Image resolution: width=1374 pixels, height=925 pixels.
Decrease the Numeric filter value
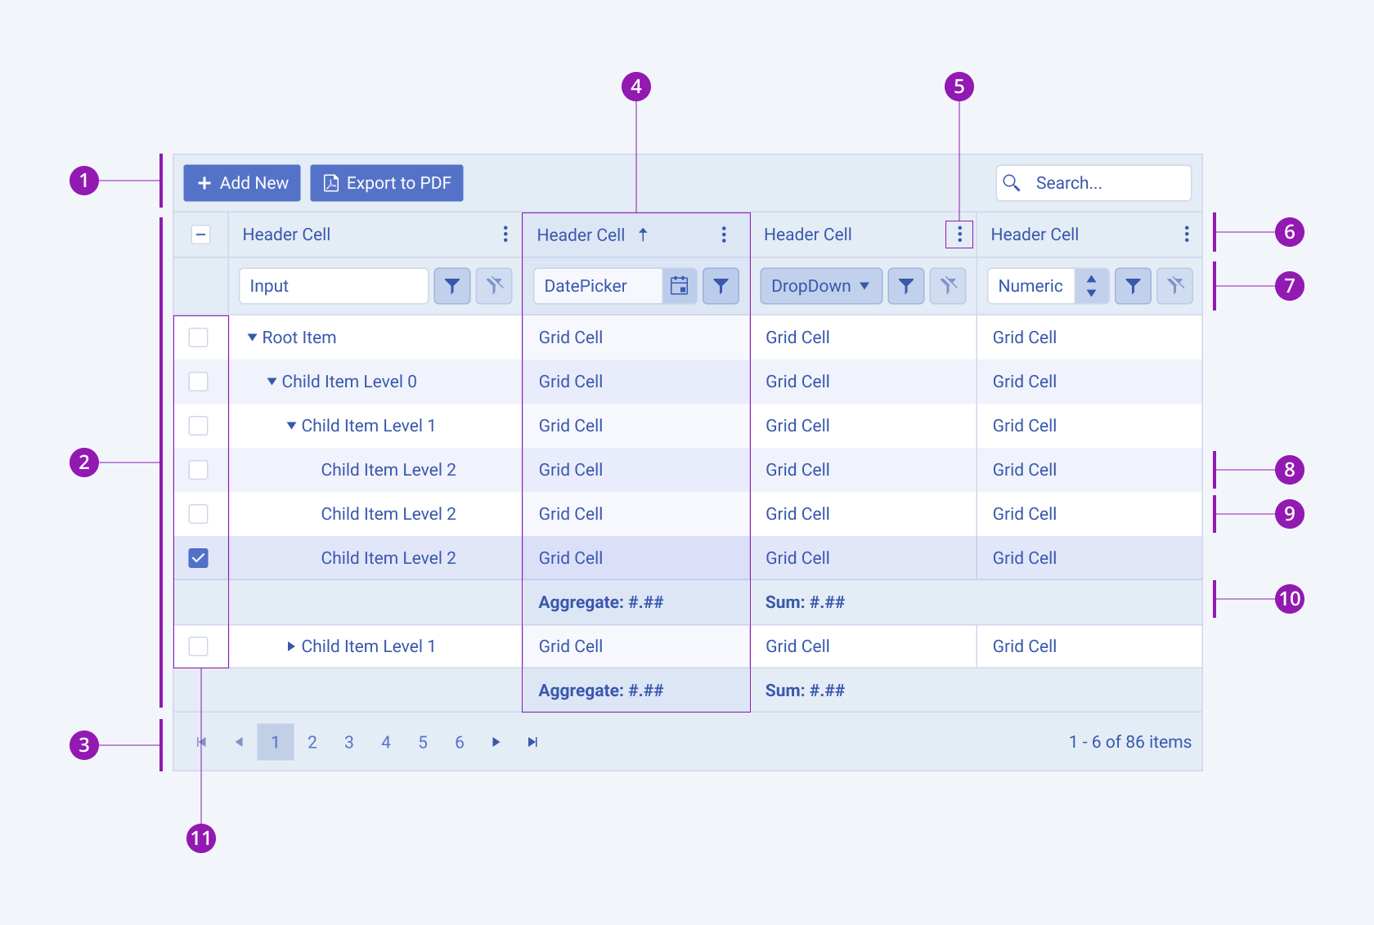tap(1091, 293)
